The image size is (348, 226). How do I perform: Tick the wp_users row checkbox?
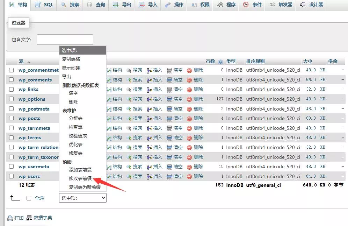11,176
